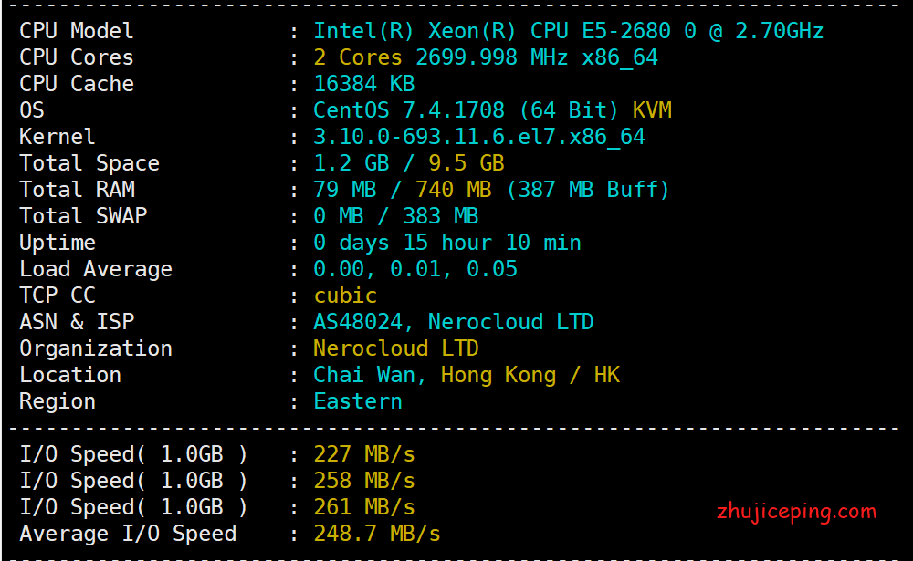Click the 740 MB total RAM value
This screenshot has height=561, width=913.
pos(453,190)
